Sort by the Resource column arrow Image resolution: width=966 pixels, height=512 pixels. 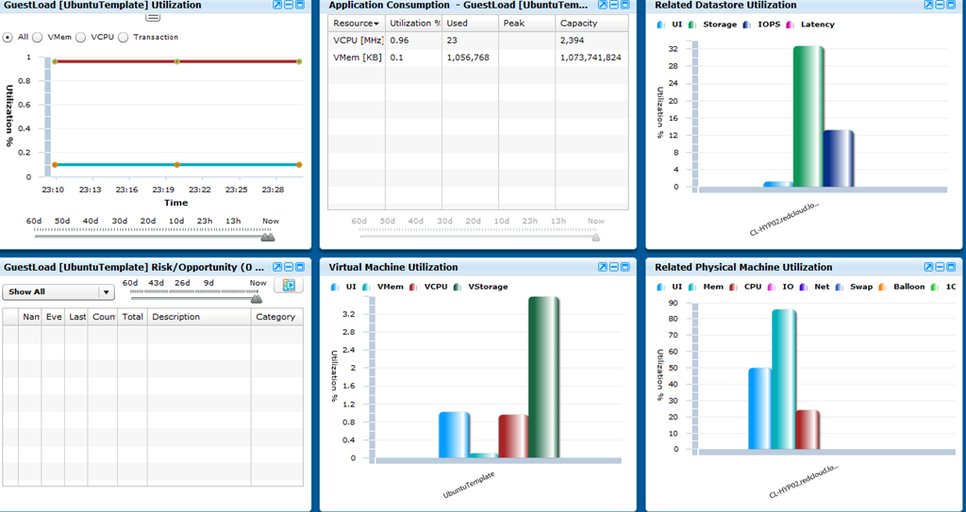[375, 24]
